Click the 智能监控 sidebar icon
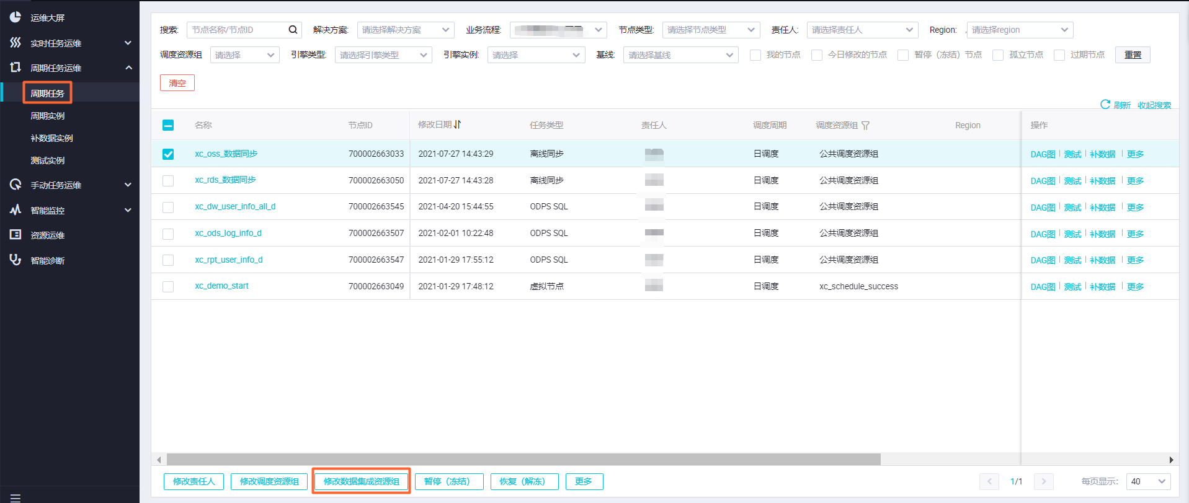 (x=16, y=210)
